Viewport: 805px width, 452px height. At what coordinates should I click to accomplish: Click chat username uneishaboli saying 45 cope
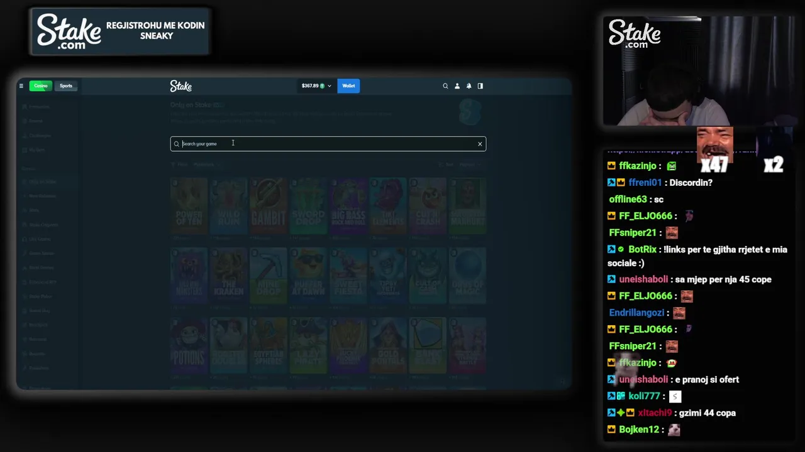[x=643, y=280]
